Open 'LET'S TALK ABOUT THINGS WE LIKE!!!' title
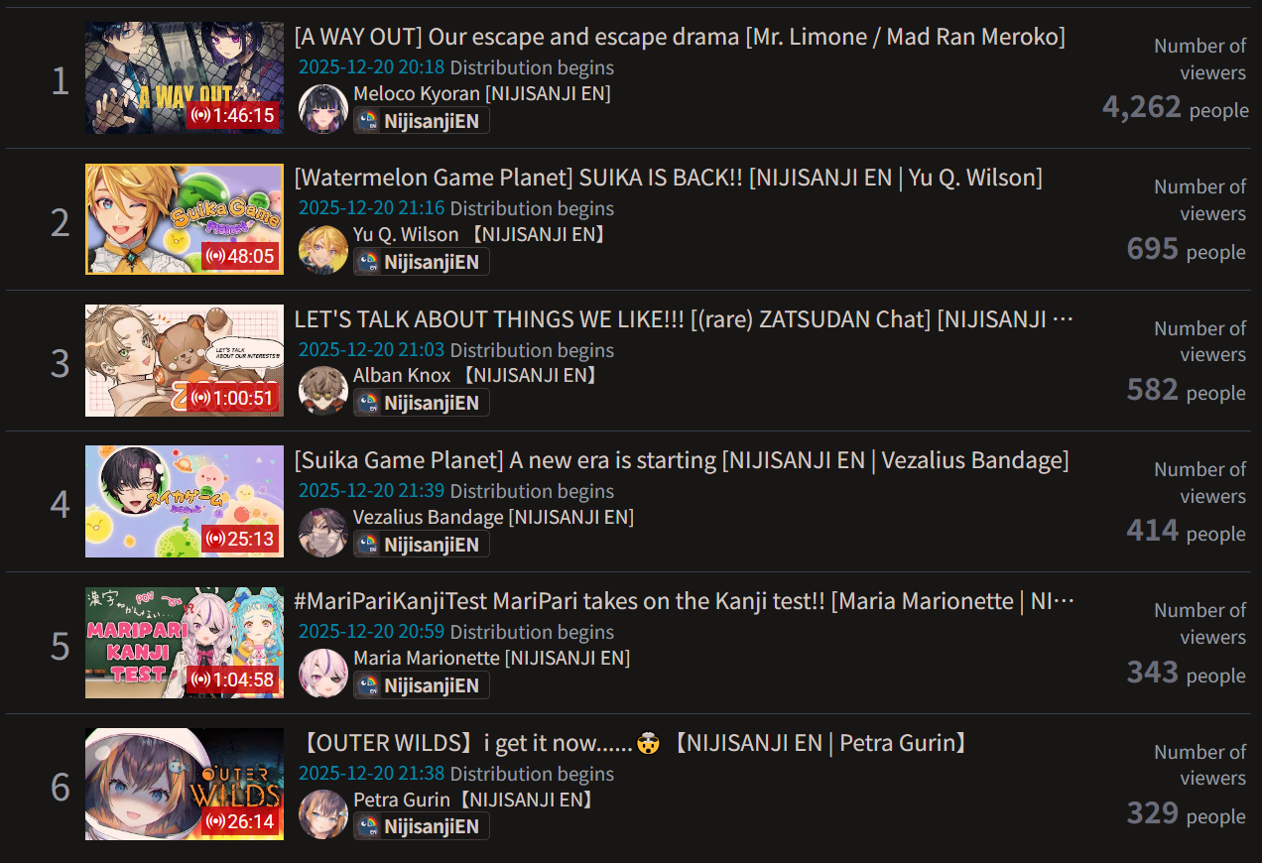Viewport: 1262px width, 863px height. (x=685, y=319)
